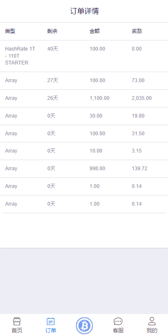Open the central Bitcoin coin button
This screenshot has height=335, width=168.
84,326
